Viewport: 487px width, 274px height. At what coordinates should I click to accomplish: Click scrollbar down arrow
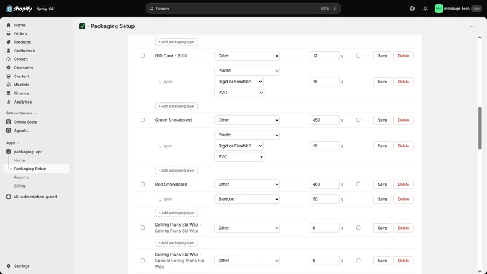(x=480, y=272)
